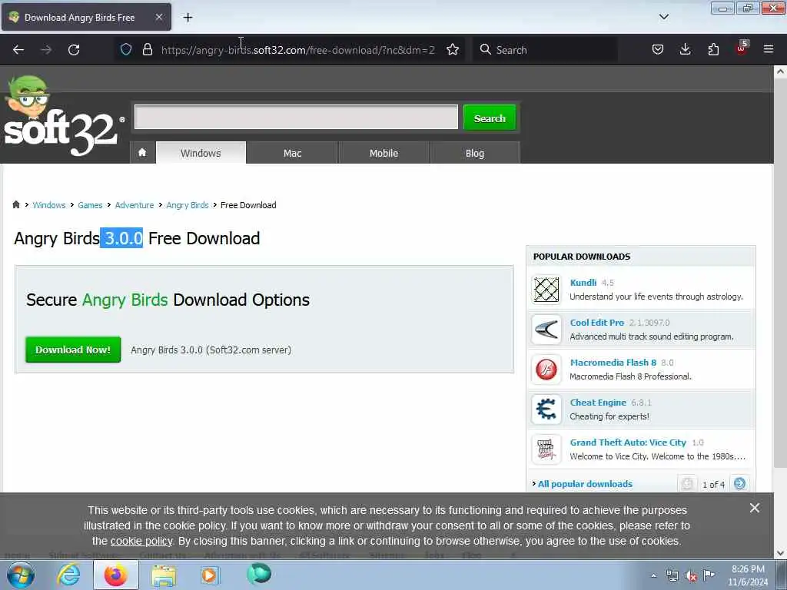Open the Firefox hamburger menu
This screenshot has height=590, width=787.
coord(768,49)
